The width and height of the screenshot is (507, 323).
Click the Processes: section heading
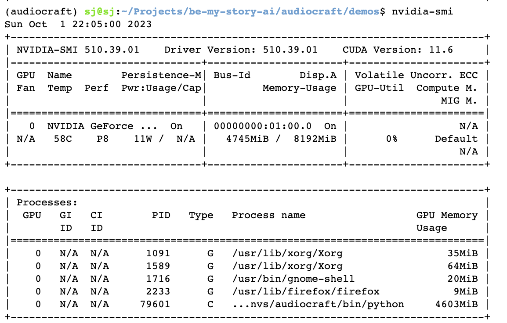(47, 202)
